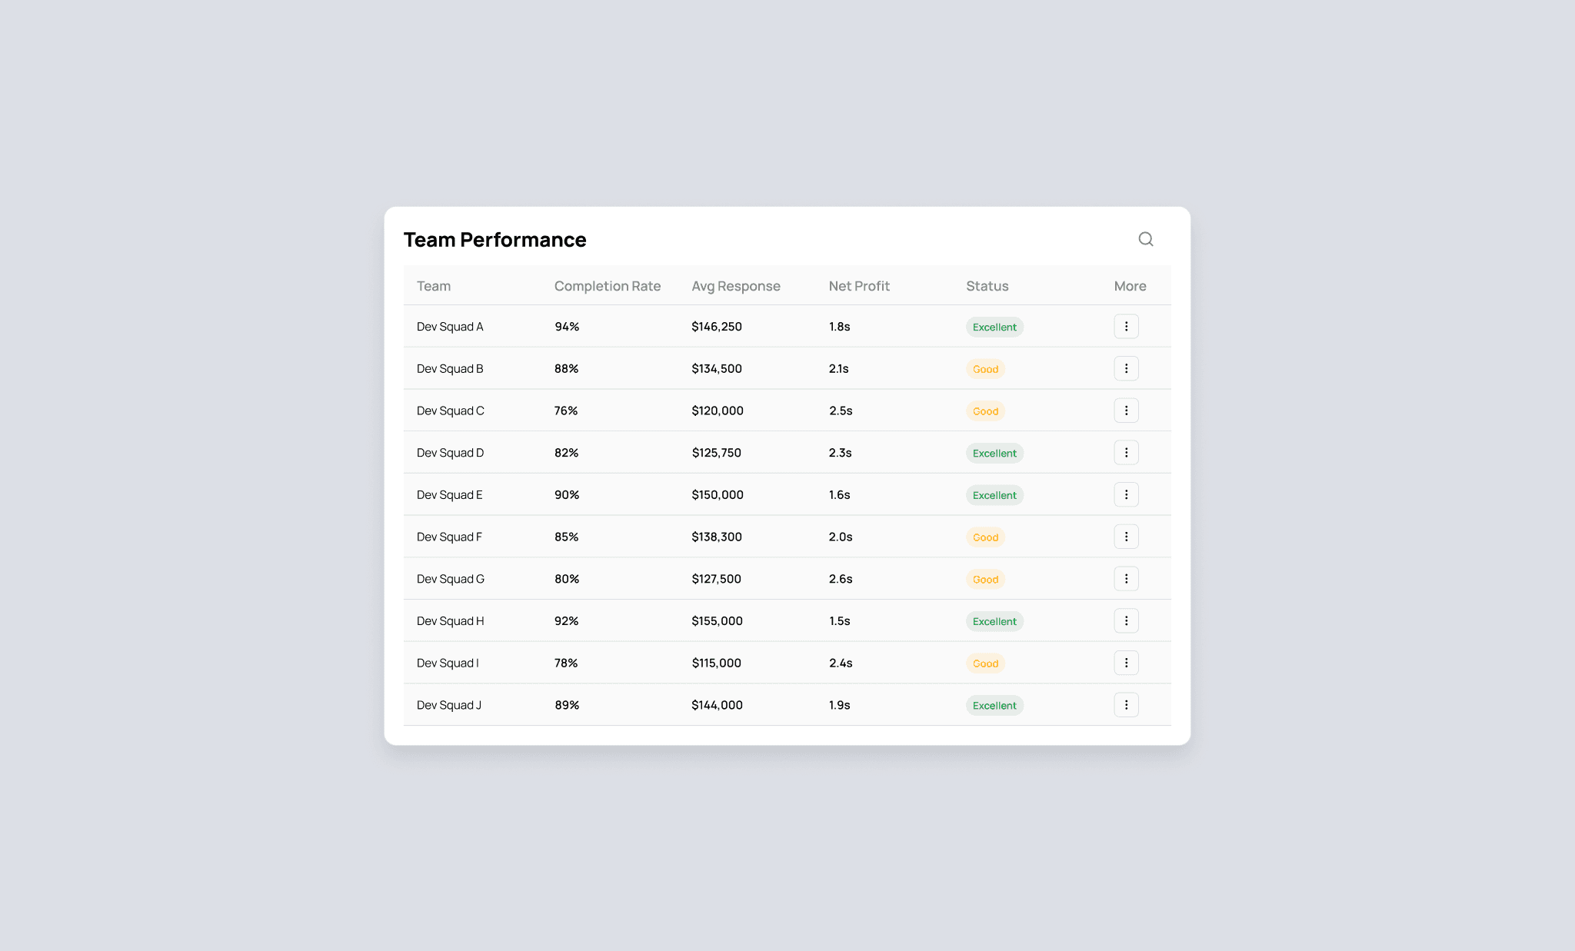Open the three-dot menu for Dev Squad C
Viewport: 1575px width, 951px height.
[1126, 411]
